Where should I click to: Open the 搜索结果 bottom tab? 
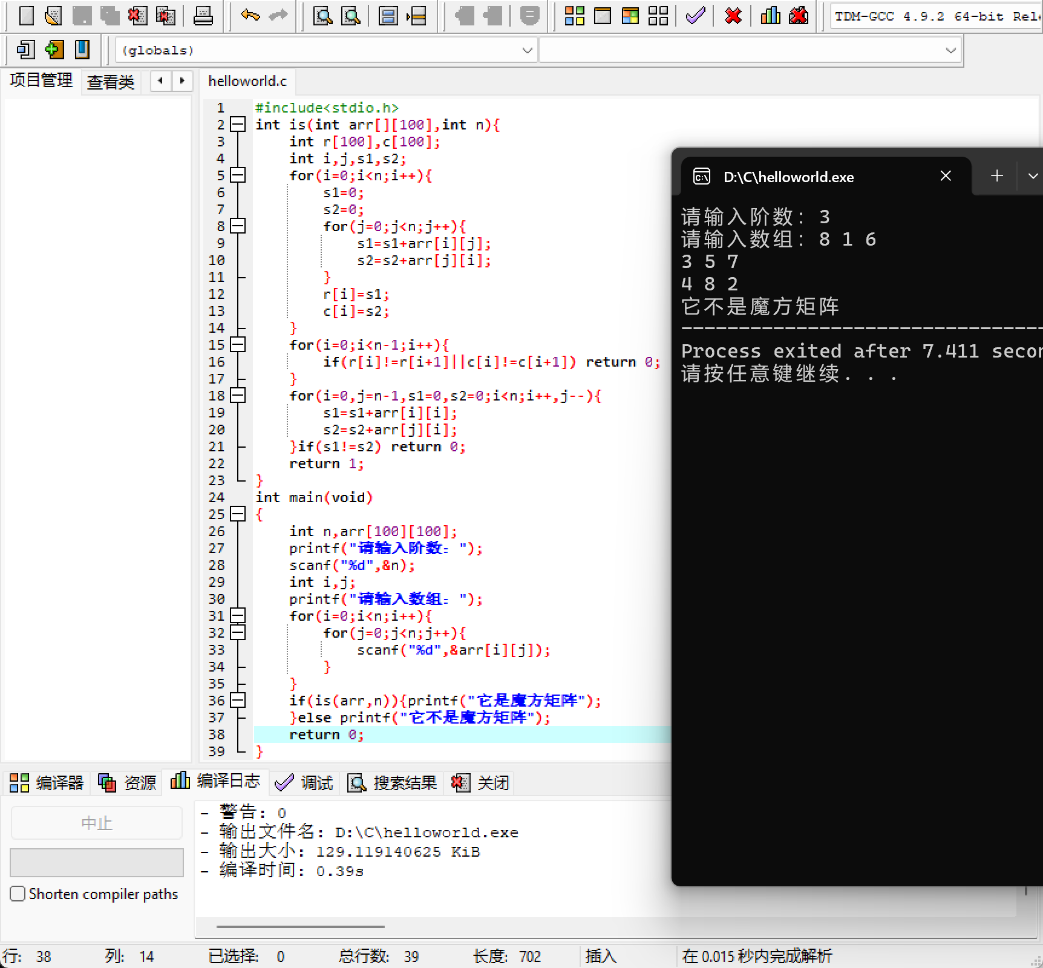click(392, 783)
